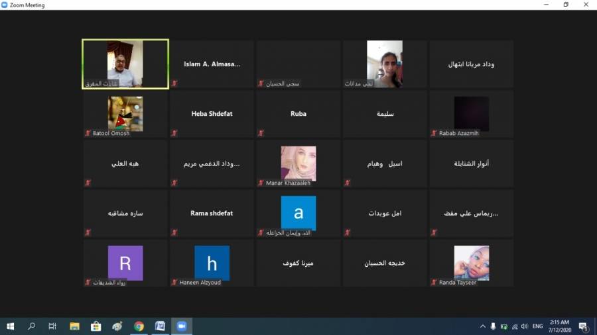Open Microsoft Store from taskbar

(96, 326)
